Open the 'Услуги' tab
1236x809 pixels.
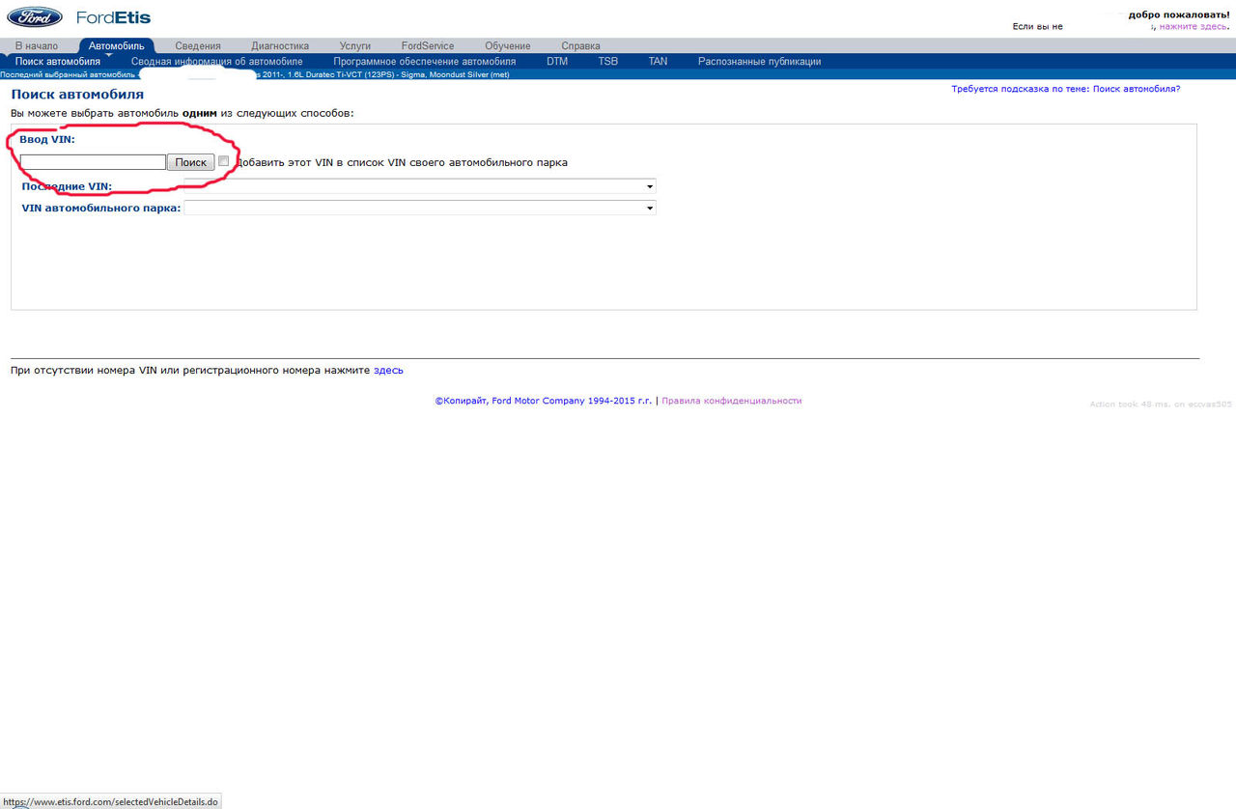(355, 45)
